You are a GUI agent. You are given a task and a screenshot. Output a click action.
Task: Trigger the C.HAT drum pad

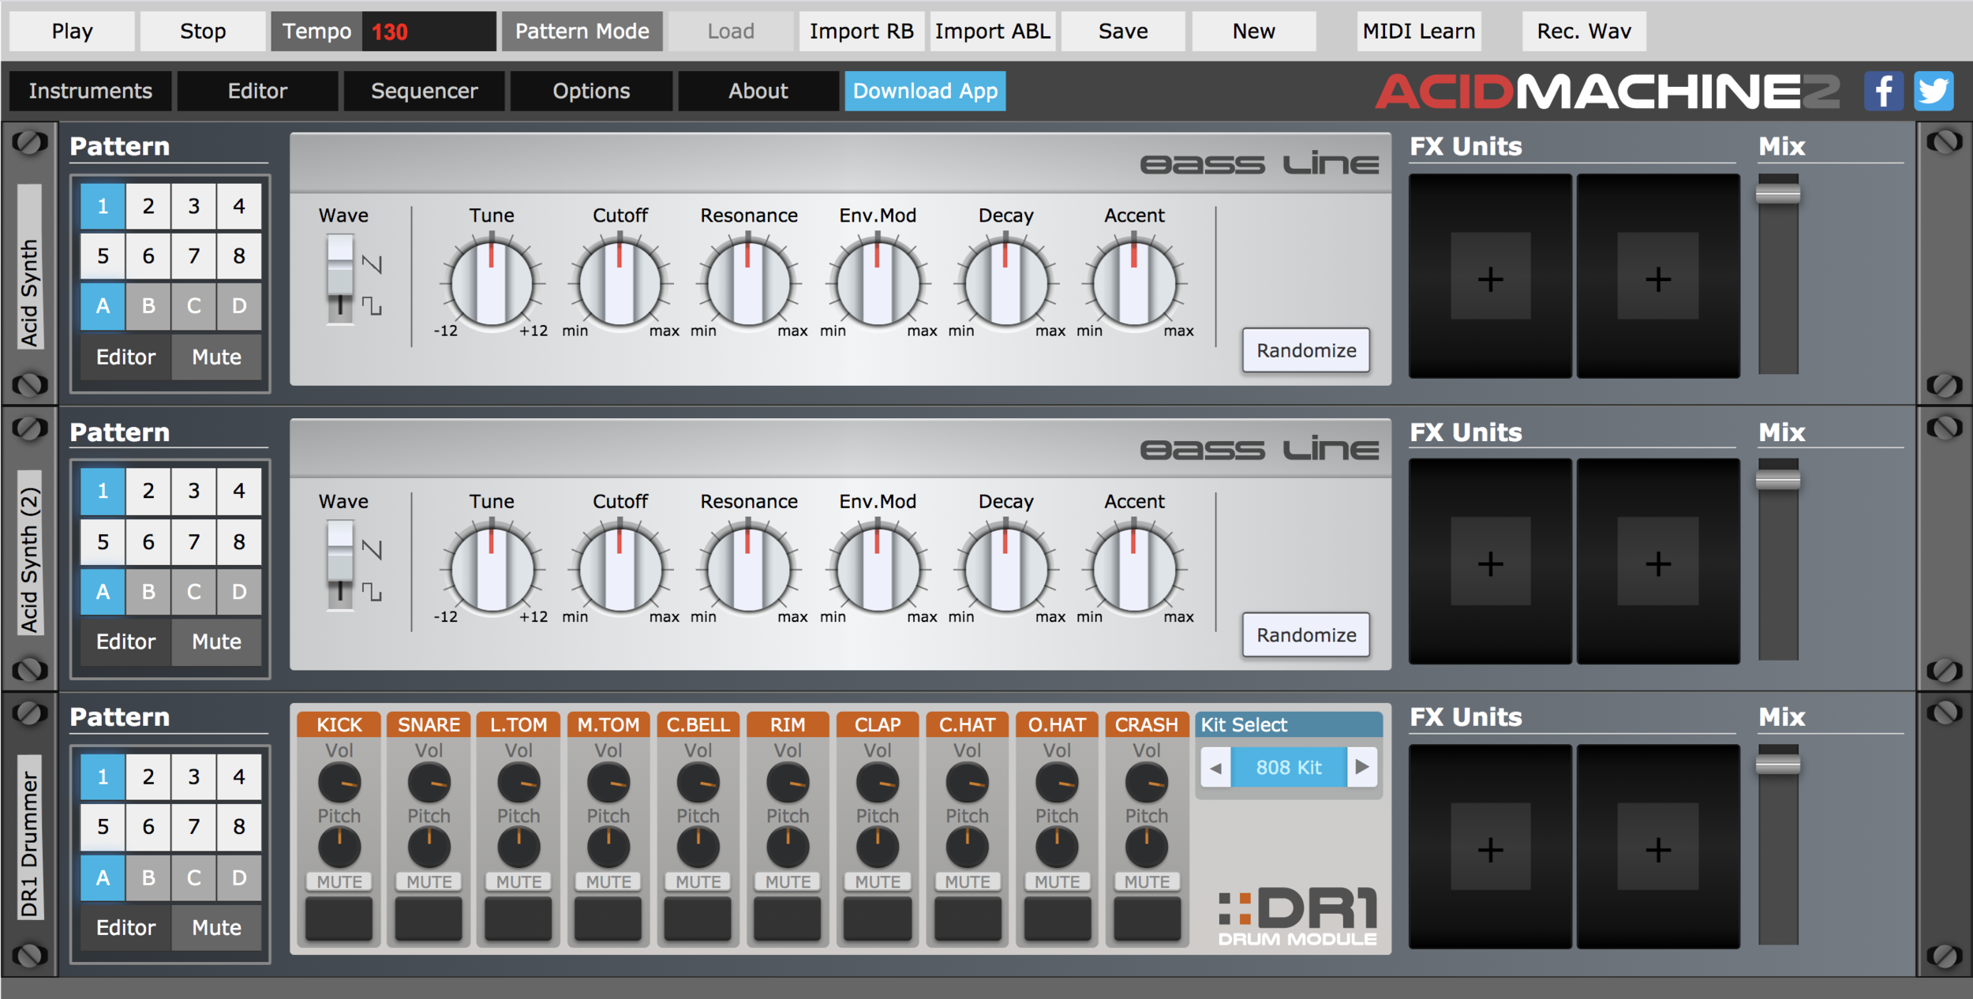point(968,918)
